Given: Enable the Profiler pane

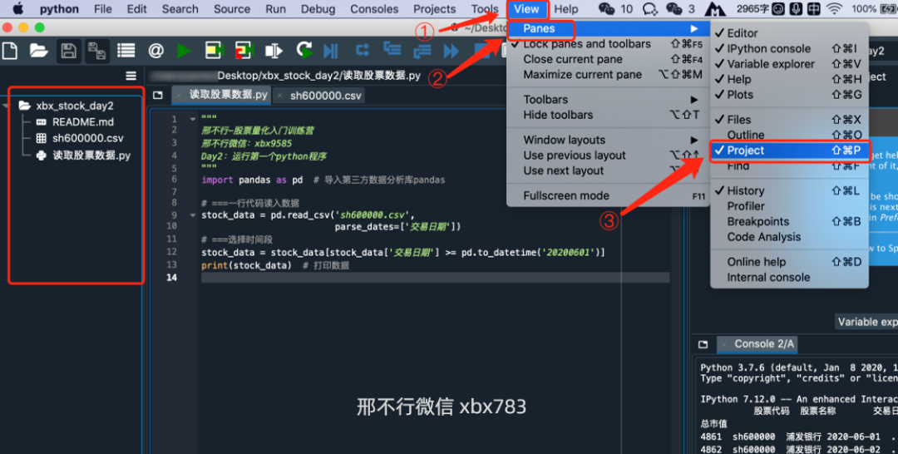Looking at the screenshot, I should (789, 206).
